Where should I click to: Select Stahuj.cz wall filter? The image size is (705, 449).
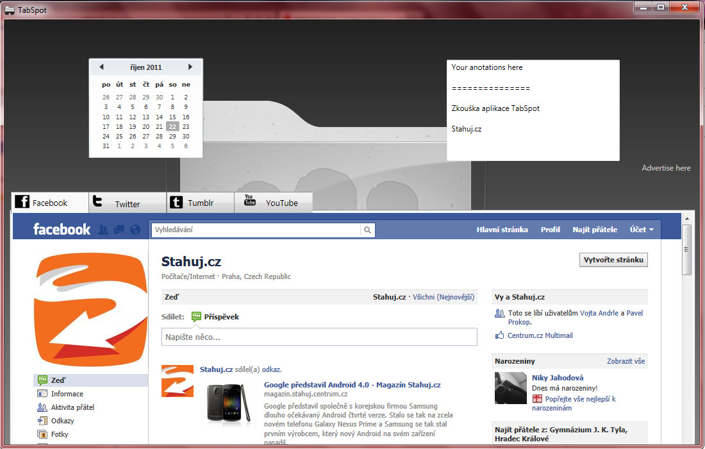tap(390, 297)
